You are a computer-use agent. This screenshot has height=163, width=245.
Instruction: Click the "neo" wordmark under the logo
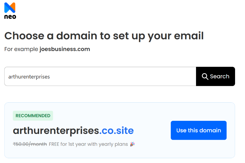pyautogui.click(x=10, y=17)
